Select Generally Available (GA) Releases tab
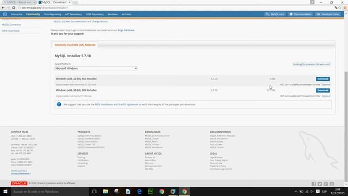Viewport: 348px width, 196px height. [x=75, y=45]
